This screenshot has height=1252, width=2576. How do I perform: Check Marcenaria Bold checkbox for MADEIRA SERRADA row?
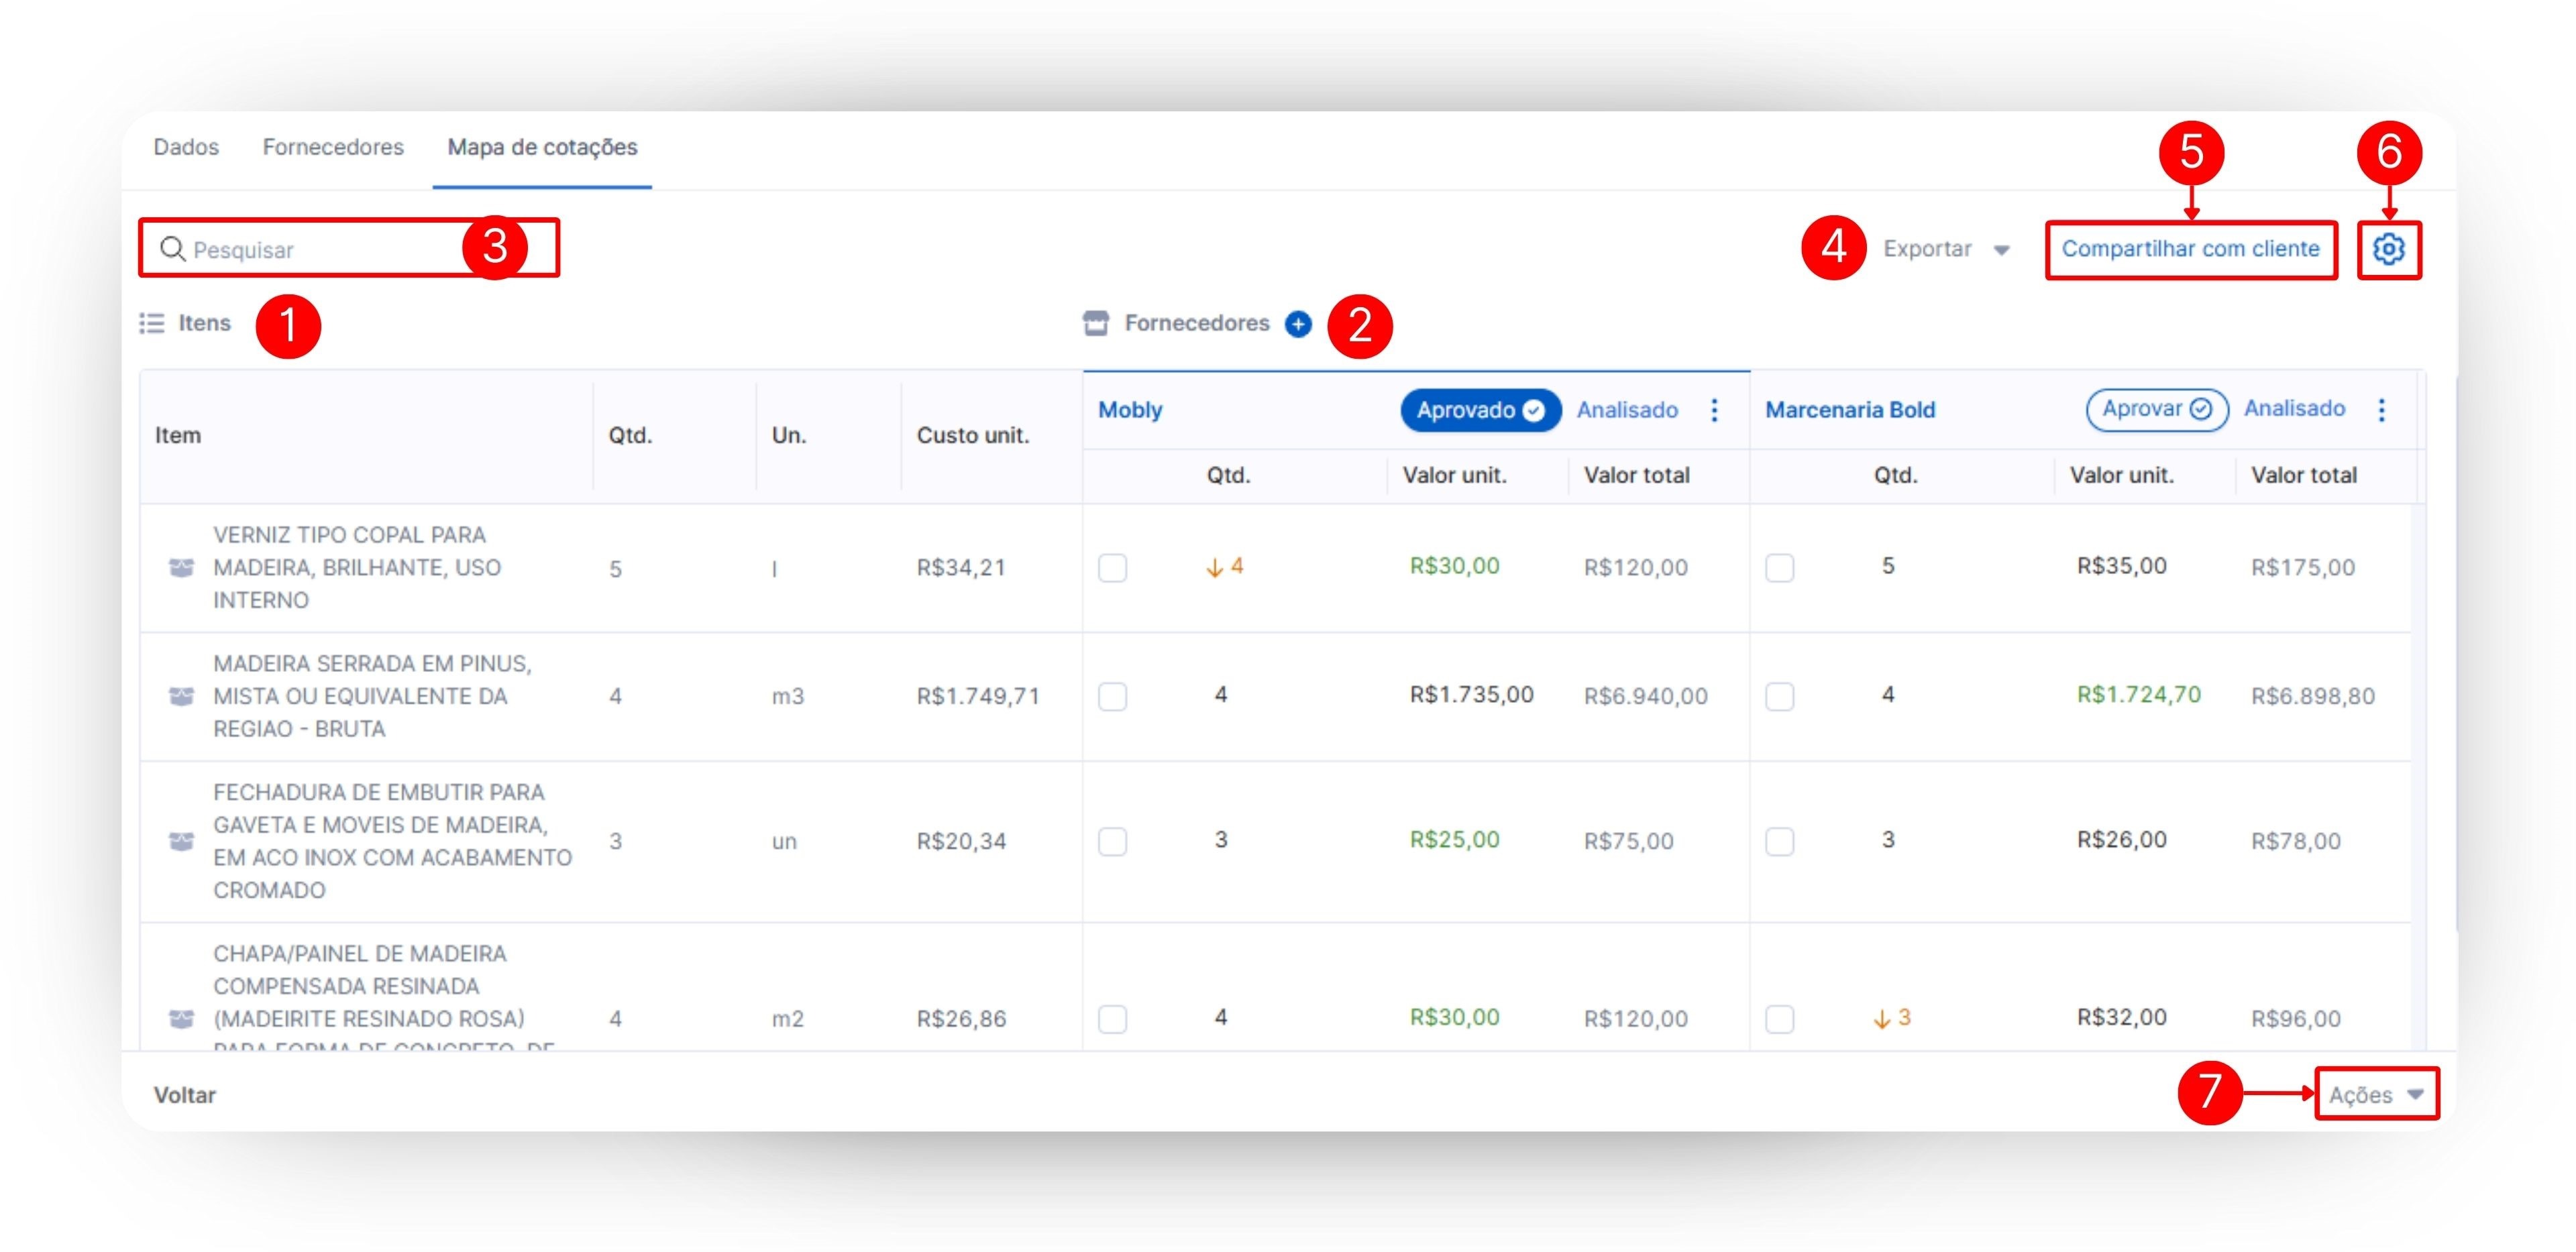pyautogui.click(x=1779, y=696)
